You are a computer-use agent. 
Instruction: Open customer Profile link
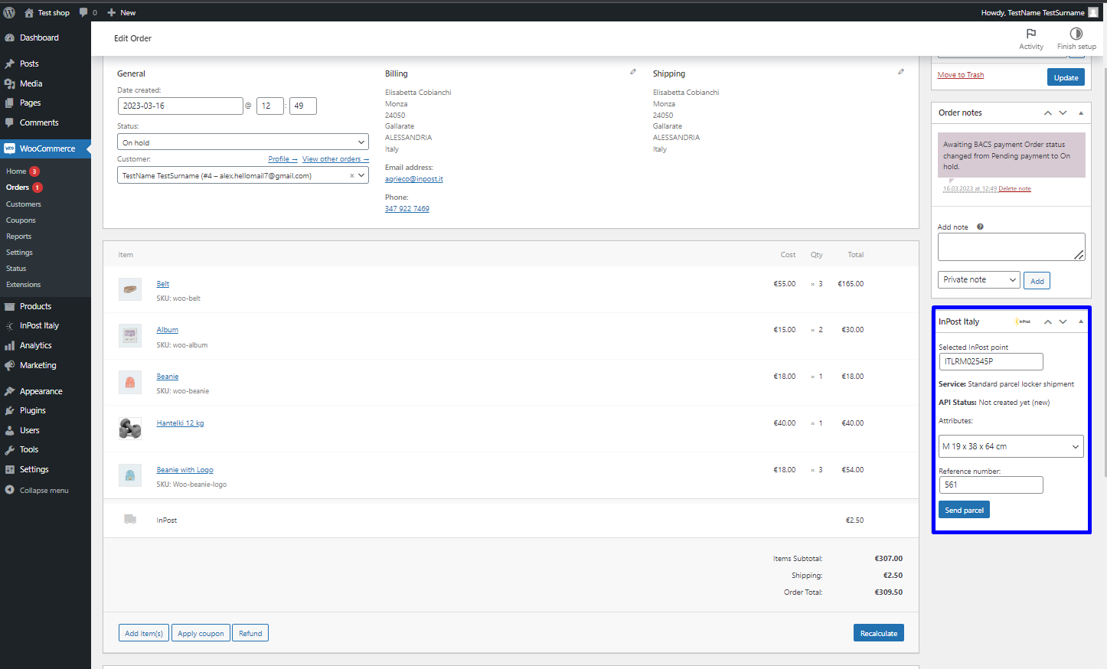point(282,159)
